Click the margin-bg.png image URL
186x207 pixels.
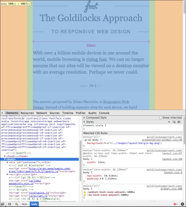[135, 143]
